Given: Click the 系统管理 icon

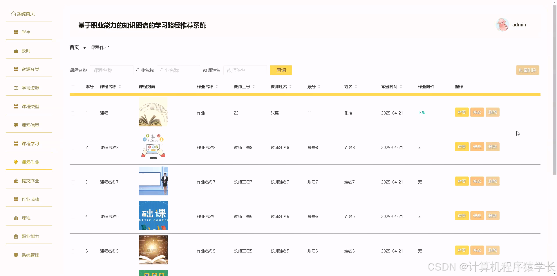Looking at the screenshot, I should 16,255.
